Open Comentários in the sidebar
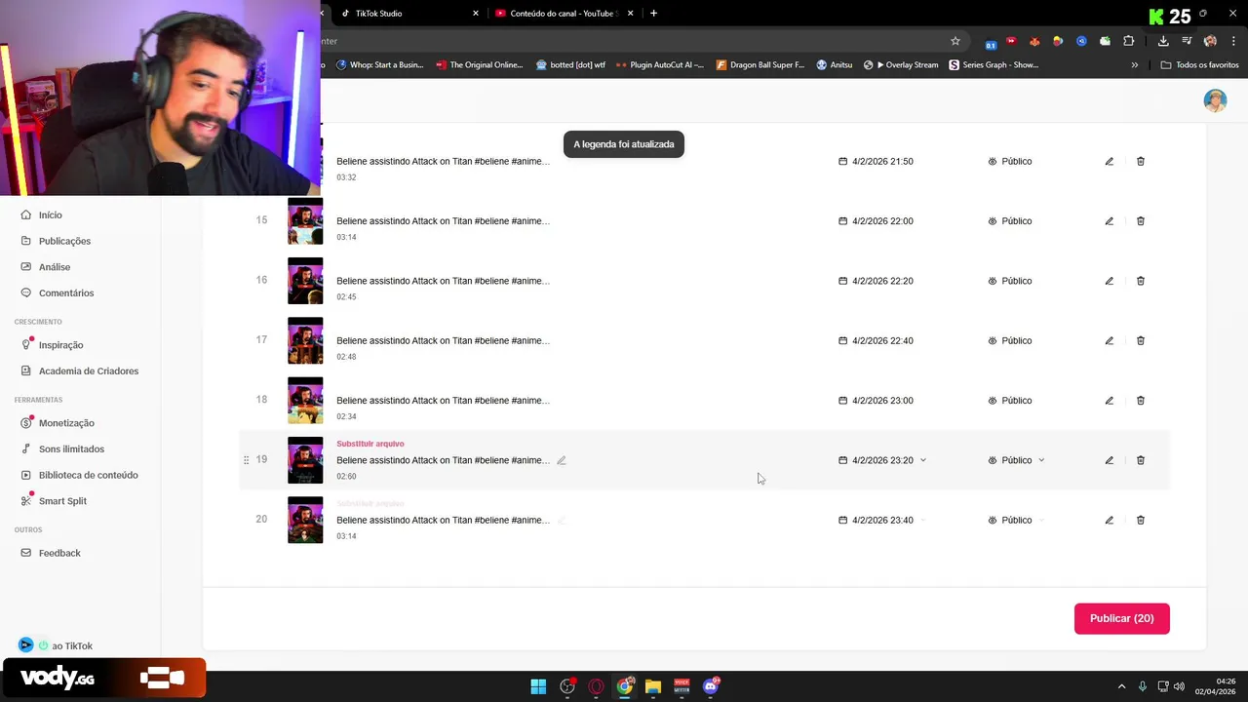The height and width of the screenshot is (702, 1248). click(57, 292)
